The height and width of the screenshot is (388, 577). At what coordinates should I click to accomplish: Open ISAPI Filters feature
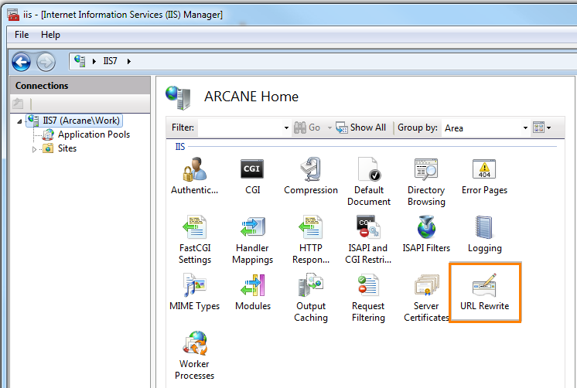coord(426,234)
